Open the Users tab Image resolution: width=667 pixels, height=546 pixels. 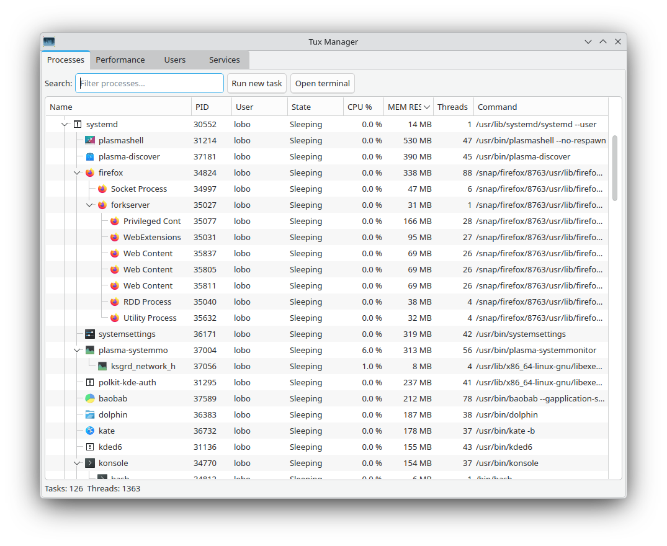pyautogui.click(x=175, y=60)
